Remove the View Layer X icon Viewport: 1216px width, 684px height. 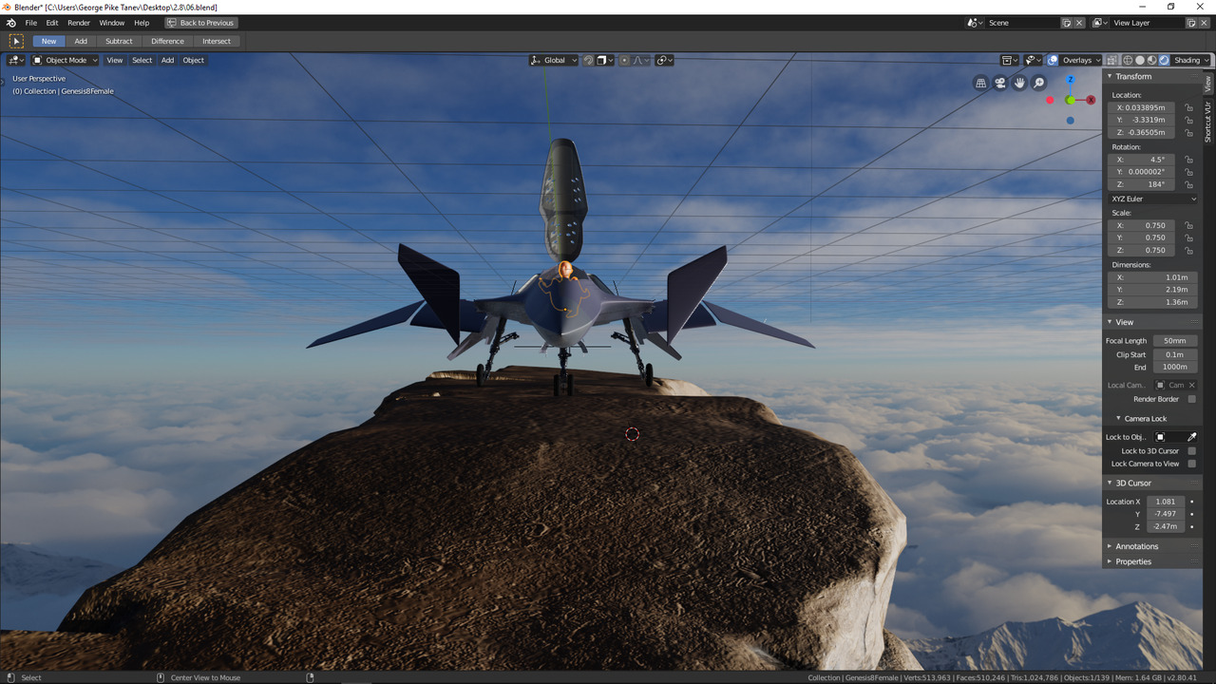tap(1204, 23)
